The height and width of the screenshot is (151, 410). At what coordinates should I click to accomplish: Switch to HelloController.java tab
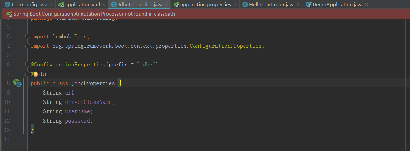tap(272, 4)
